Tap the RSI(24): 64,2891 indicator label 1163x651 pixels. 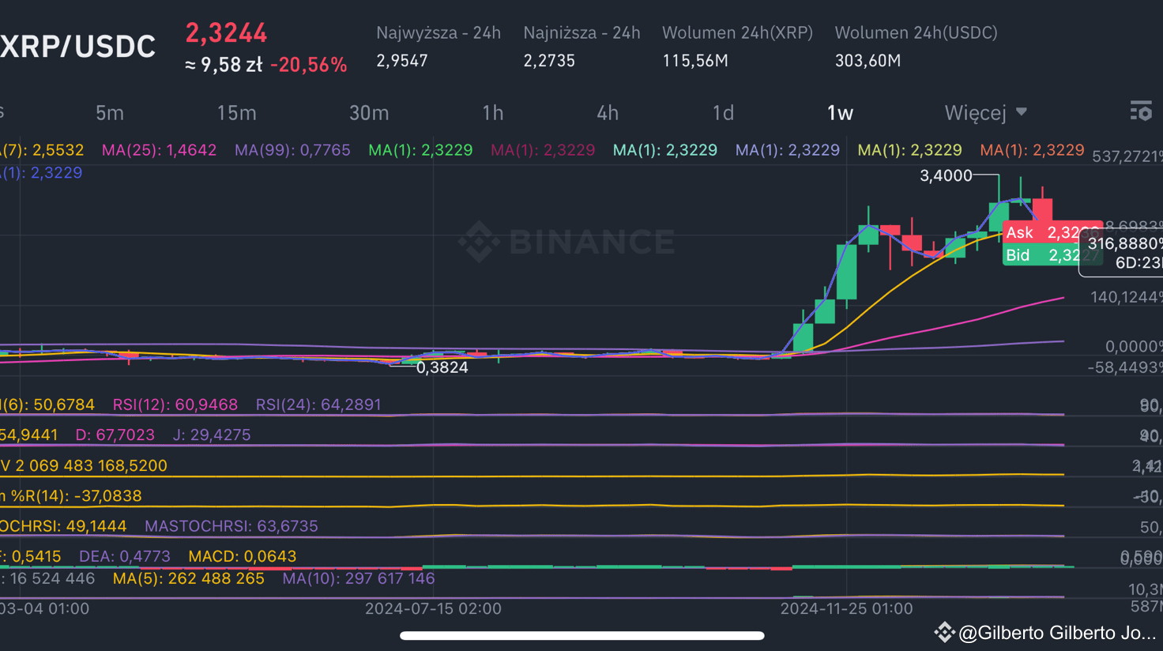click(x=318, y=405)
